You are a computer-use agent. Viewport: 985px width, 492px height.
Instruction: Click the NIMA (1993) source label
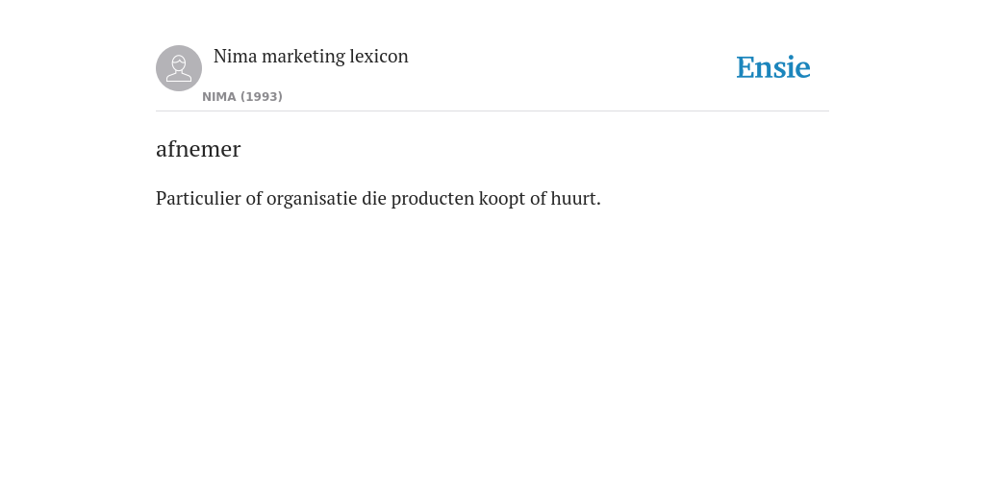tap(242, 97)
